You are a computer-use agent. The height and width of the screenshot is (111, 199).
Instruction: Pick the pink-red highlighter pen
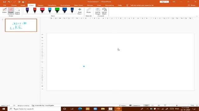pos(42,10)
